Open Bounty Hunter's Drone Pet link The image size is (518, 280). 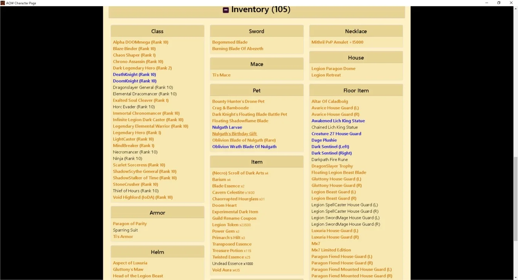click(x=238, y=102)
